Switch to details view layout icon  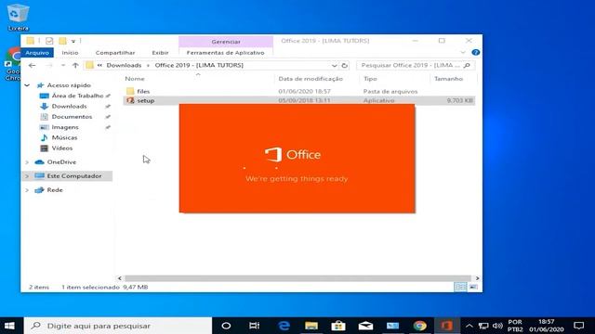[x=460, y=287]
